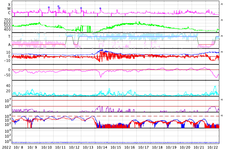Click the 10/20 date label
The height and width of the screenshot is (150, 225).
(x=185, y=148)
